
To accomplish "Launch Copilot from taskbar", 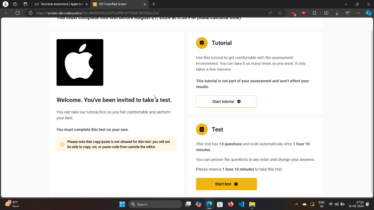I will coord(198,204).
